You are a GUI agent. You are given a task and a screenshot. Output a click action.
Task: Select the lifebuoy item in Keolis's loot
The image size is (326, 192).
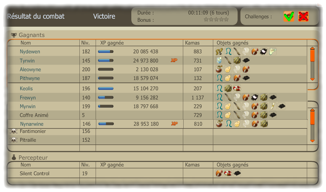click(237, 88)
